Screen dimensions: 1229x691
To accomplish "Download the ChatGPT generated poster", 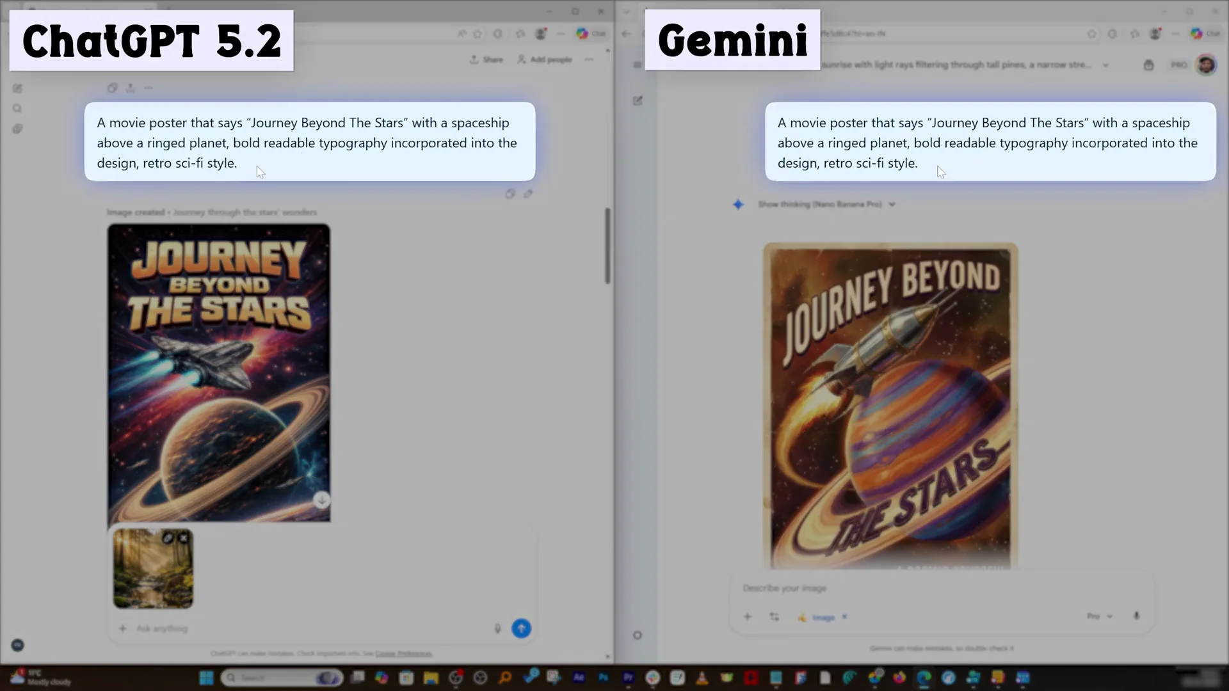I will point(322,500).
